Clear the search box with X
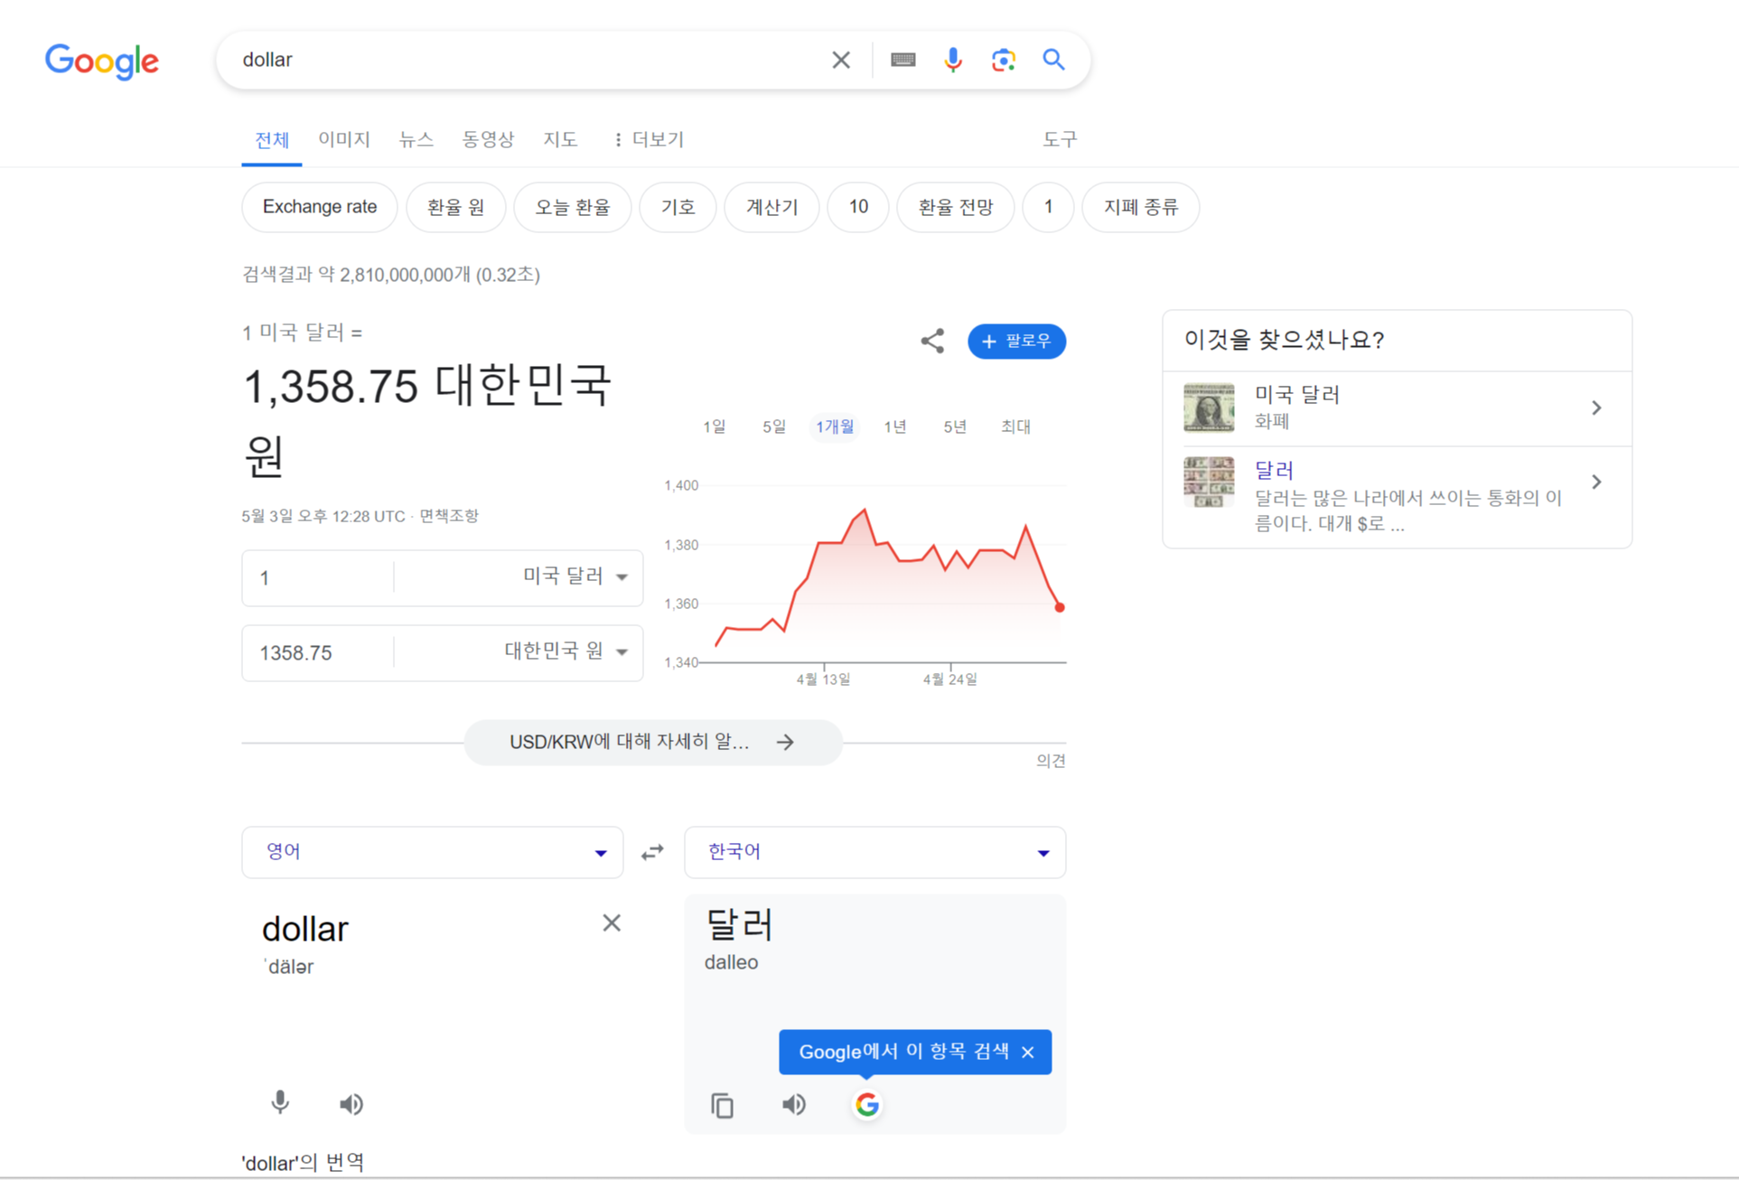This screenshot has height=1180, width=1739. (x=841, y=60)
